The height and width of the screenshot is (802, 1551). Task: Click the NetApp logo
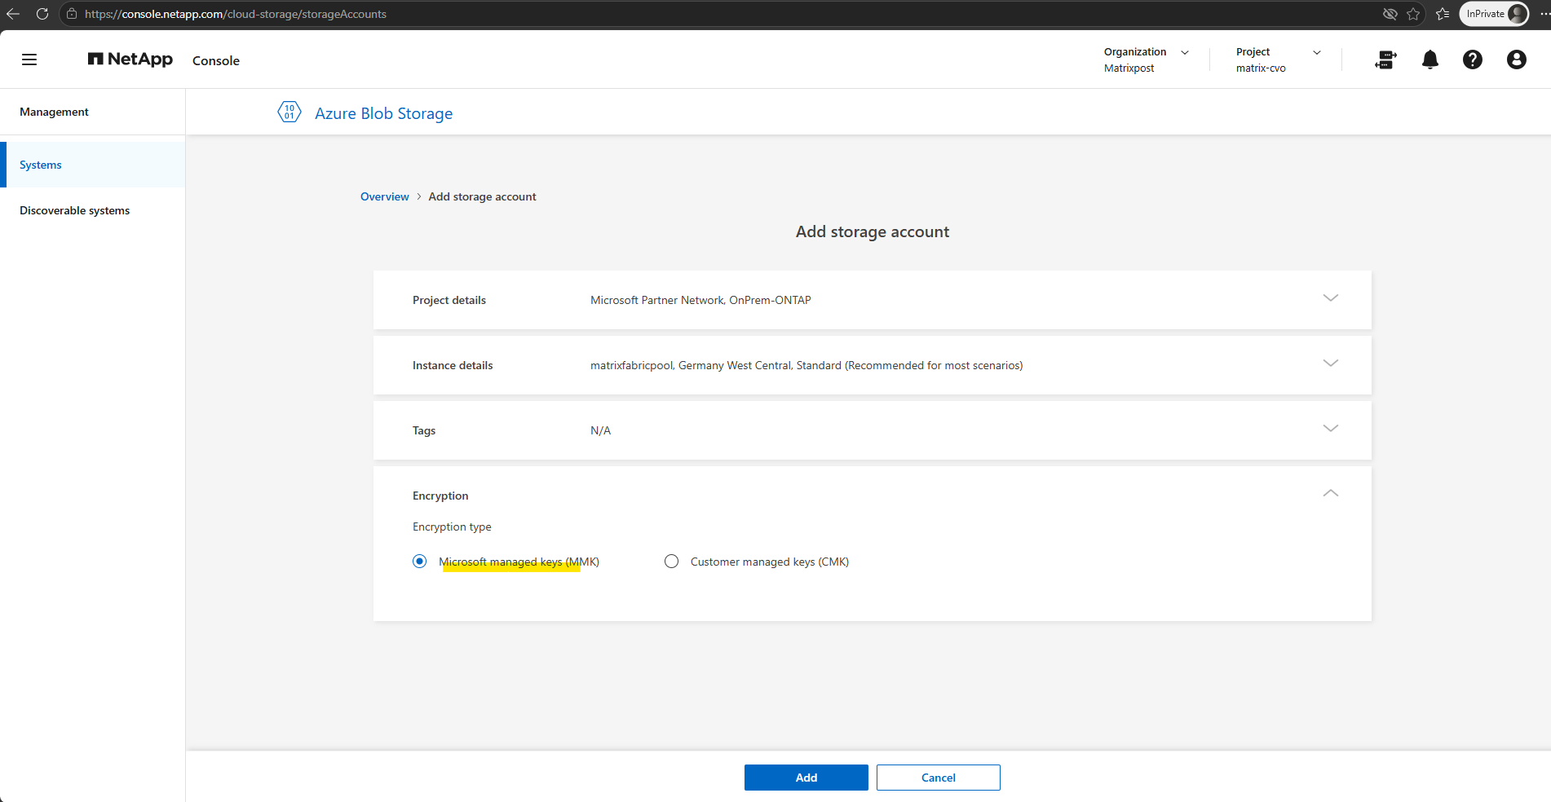click(130, 59)
